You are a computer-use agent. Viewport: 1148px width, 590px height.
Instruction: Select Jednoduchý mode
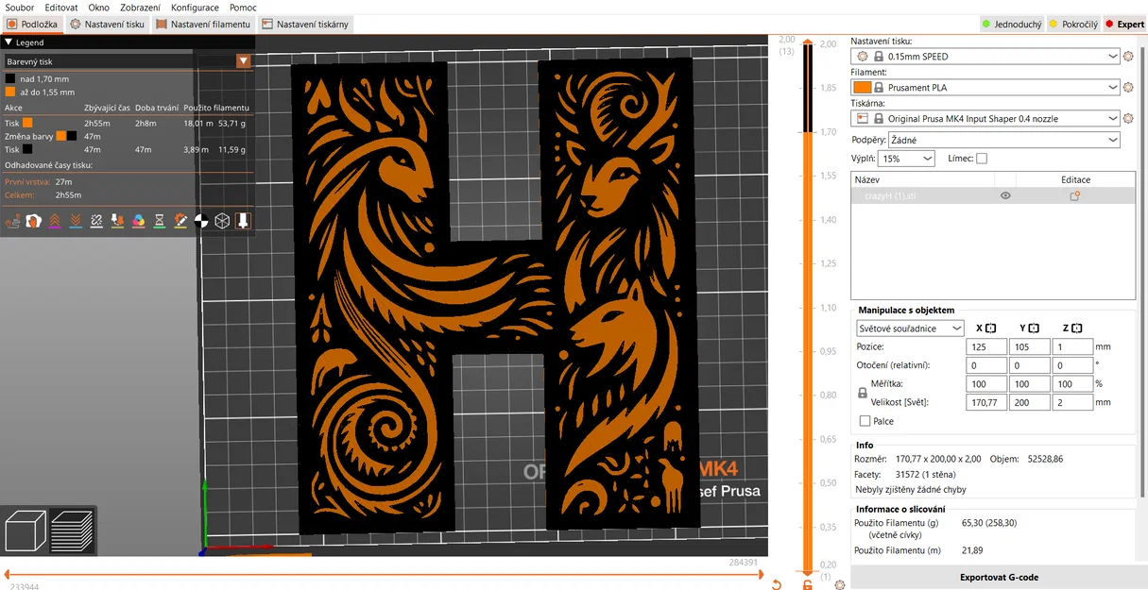point(1010,25)
